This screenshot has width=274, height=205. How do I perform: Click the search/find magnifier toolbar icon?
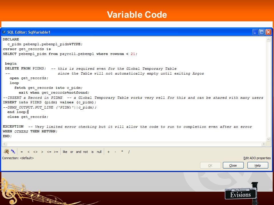click(6, 151)
